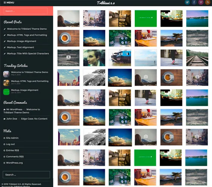Open the Twitter social icon
This screenshot has width=212, height=187.
click(x=187, y=2)
